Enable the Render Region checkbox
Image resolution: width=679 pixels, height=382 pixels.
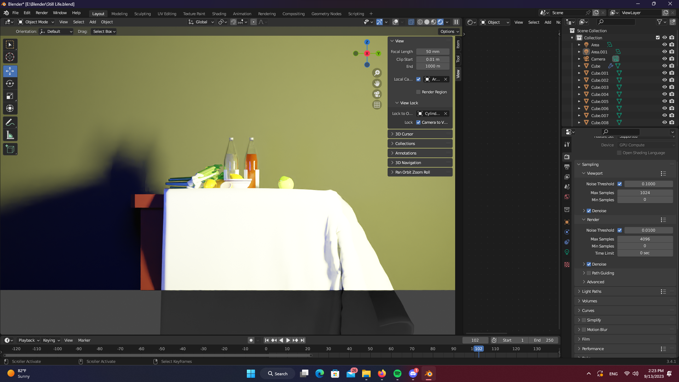point(418,92)
